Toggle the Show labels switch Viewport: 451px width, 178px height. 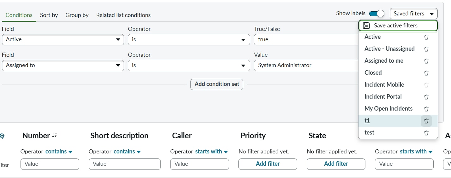click(x=376, y=14)
